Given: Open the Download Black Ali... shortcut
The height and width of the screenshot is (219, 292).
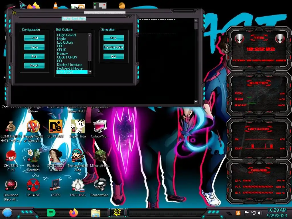Looking at the screenshot, I should click(x=11, y=190).
